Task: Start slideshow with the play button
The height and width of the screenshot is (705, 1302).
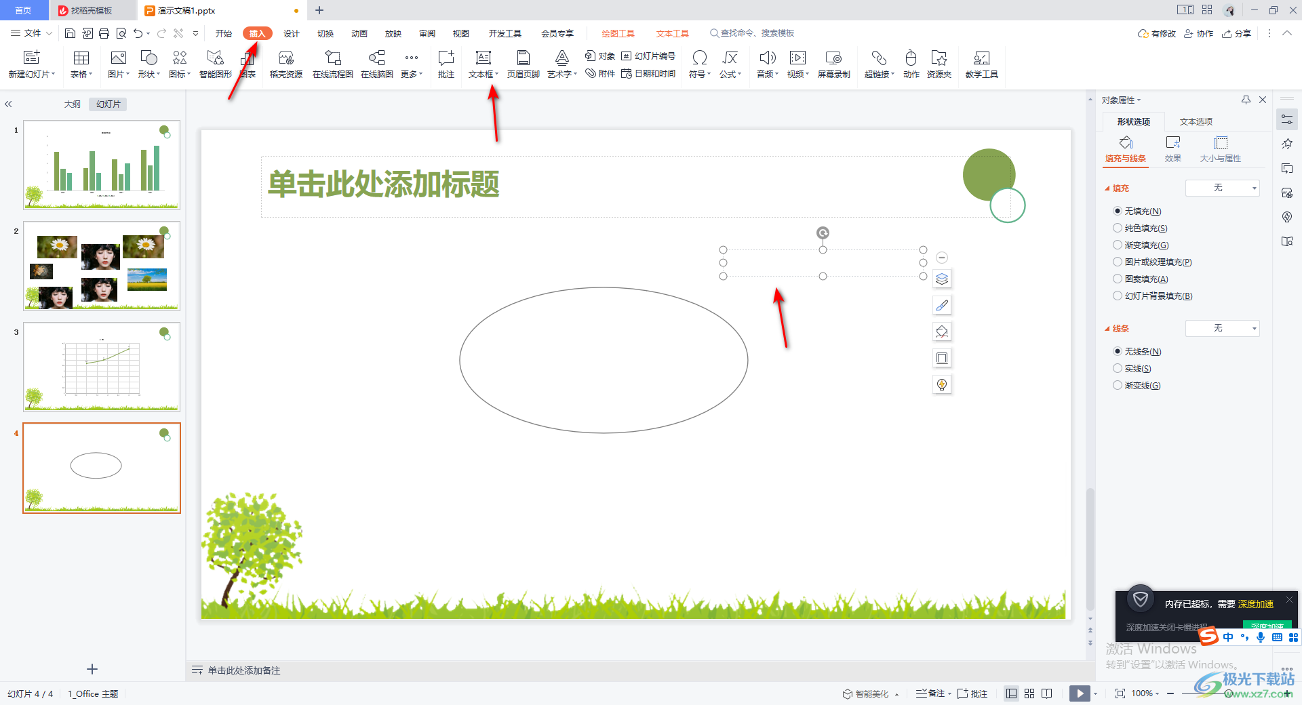Action: (1080, 693)
